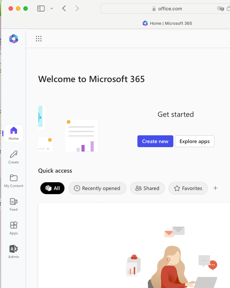Go to Home in left navigation

14,133
